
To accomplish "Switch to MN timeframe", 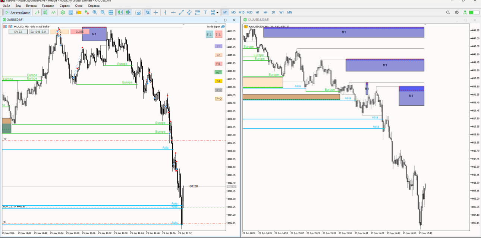I will 290,12.
